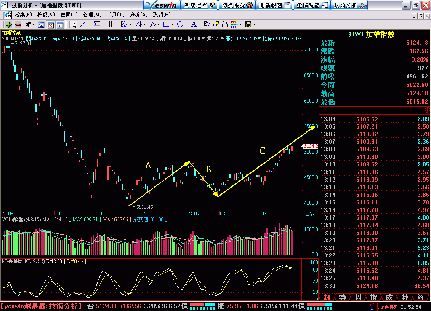Switch to the 周 tab
Image resolution: width=431 pixels, height=311 pixels.
click(358, 297)
